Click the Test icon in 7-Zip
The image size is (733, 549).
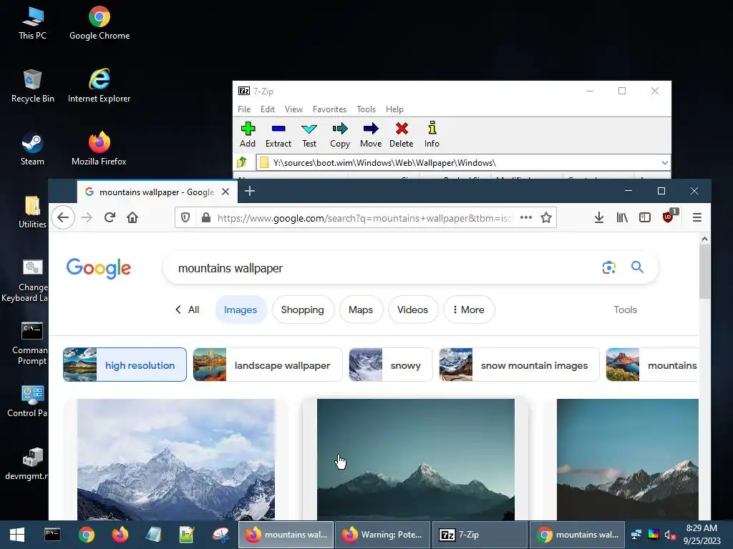click(x=309, y=134)
